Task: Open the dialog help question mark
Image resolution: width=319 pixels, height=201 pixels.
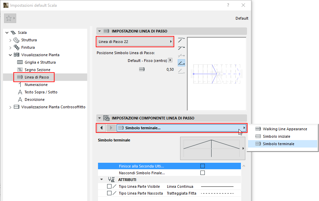Action: [x=228, y=5]
